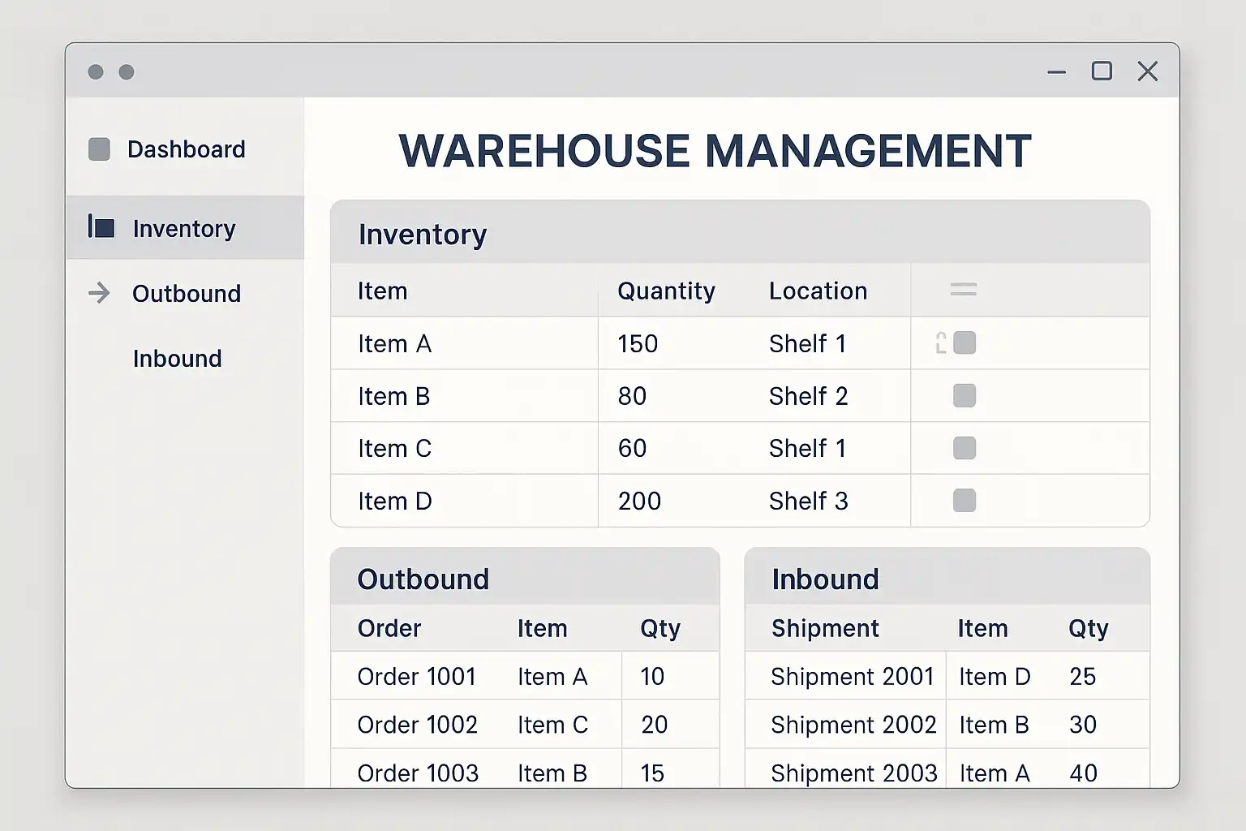
Task: Select Dashboard in the sidebar menu
Action: (x=186, y=149)
